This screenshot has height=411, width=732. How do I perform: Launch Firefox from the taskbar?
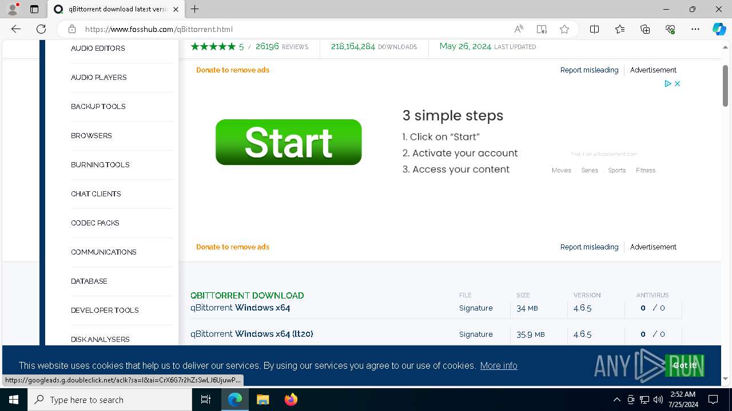(x=291, y=400)
